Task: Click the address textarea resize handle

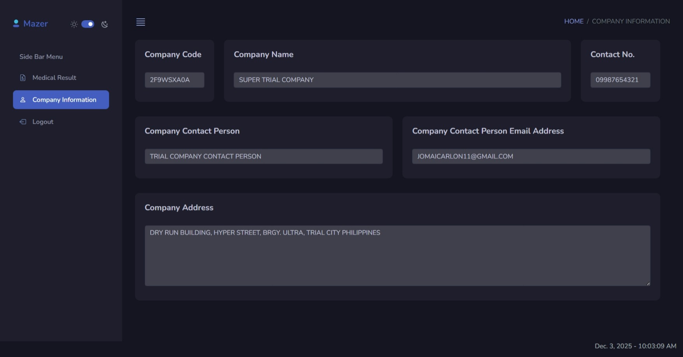Action: point(648,284)
